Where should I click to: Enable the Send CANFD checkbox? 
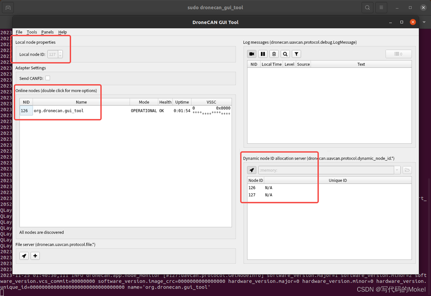48,78
